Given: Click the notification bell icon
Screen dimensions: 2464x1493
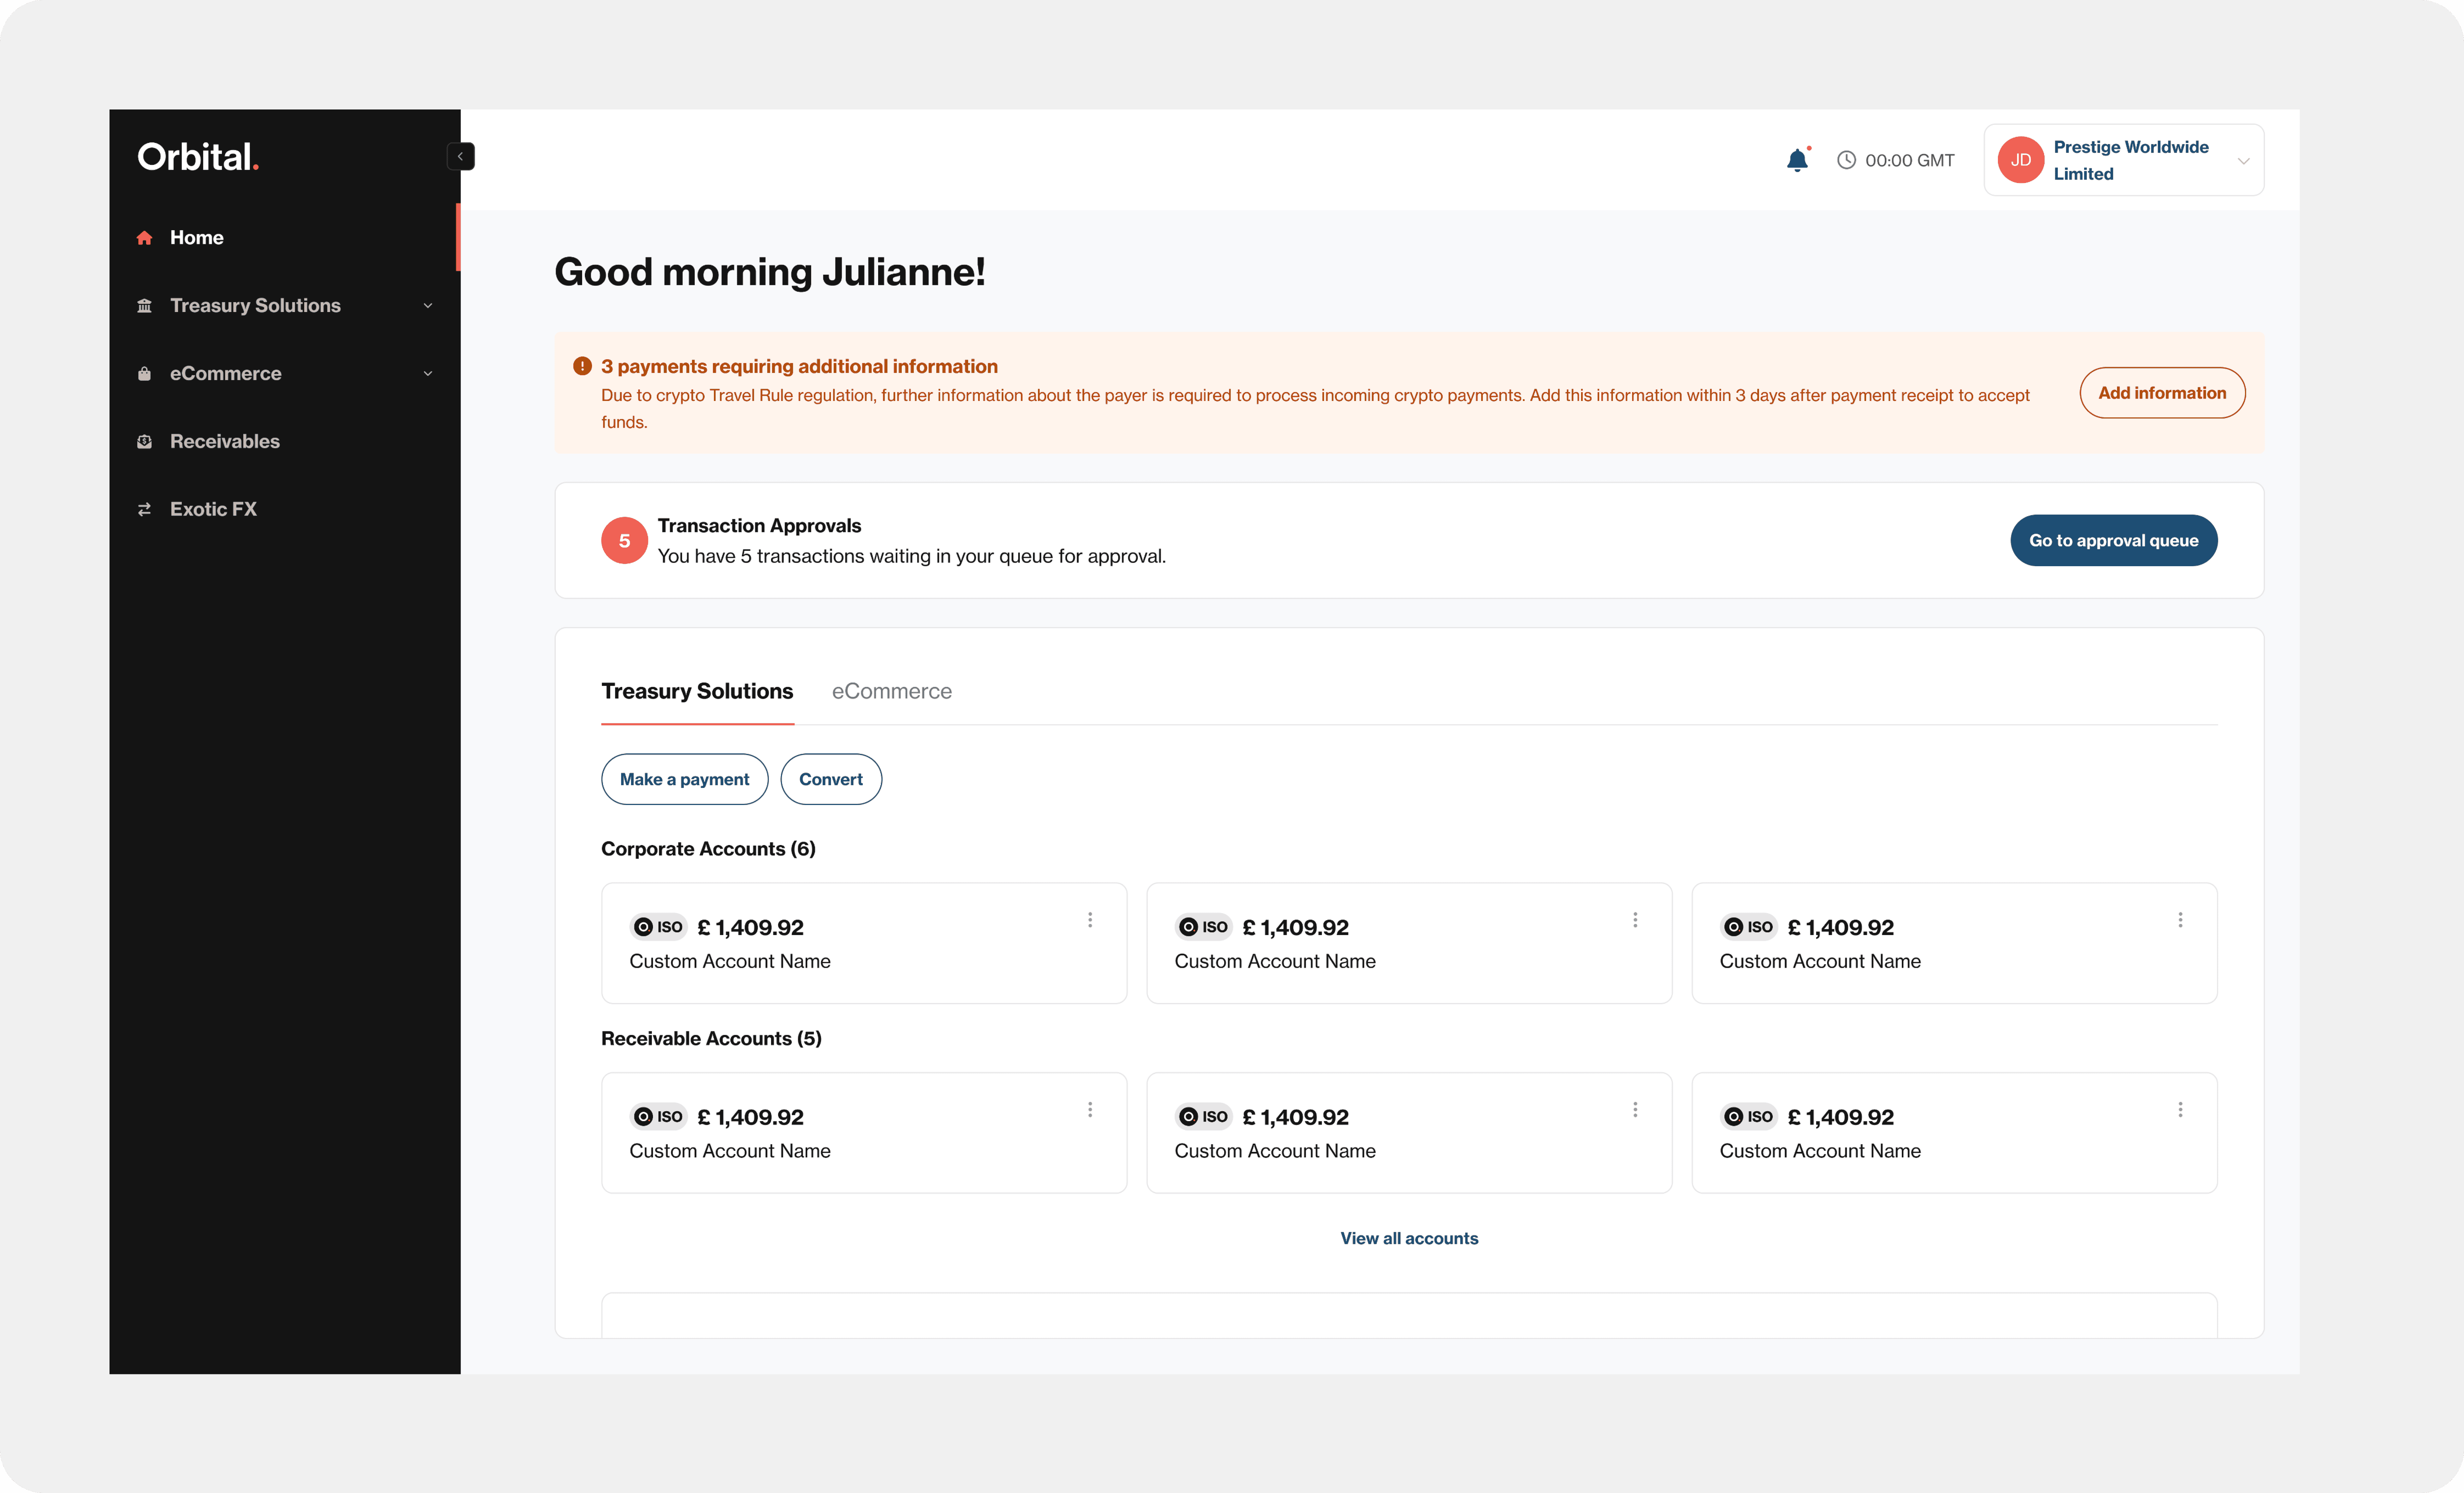Looking at the screenshot, I should tap(1797, 160).
